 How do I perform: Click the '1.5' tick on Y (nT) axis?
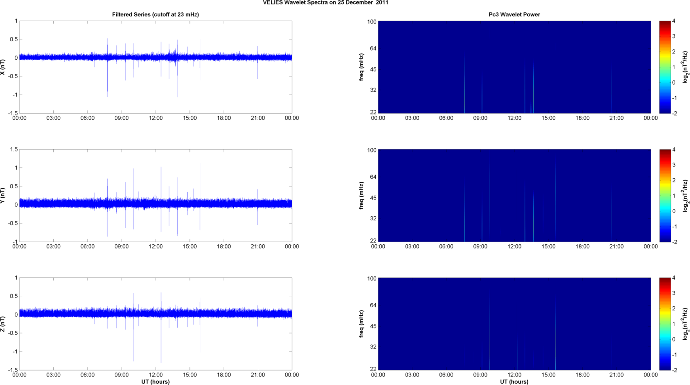click(14, 150)
